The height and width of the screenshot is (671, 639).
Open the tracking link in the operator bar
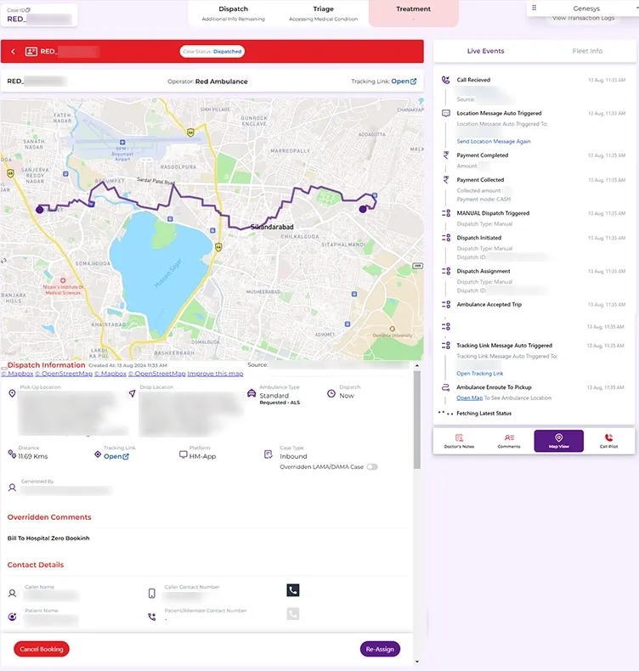click(x=404, y=82)
